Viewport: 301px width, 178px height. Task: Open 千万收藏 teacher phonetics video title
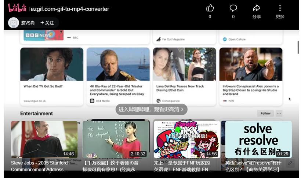(x=111, y=166)
